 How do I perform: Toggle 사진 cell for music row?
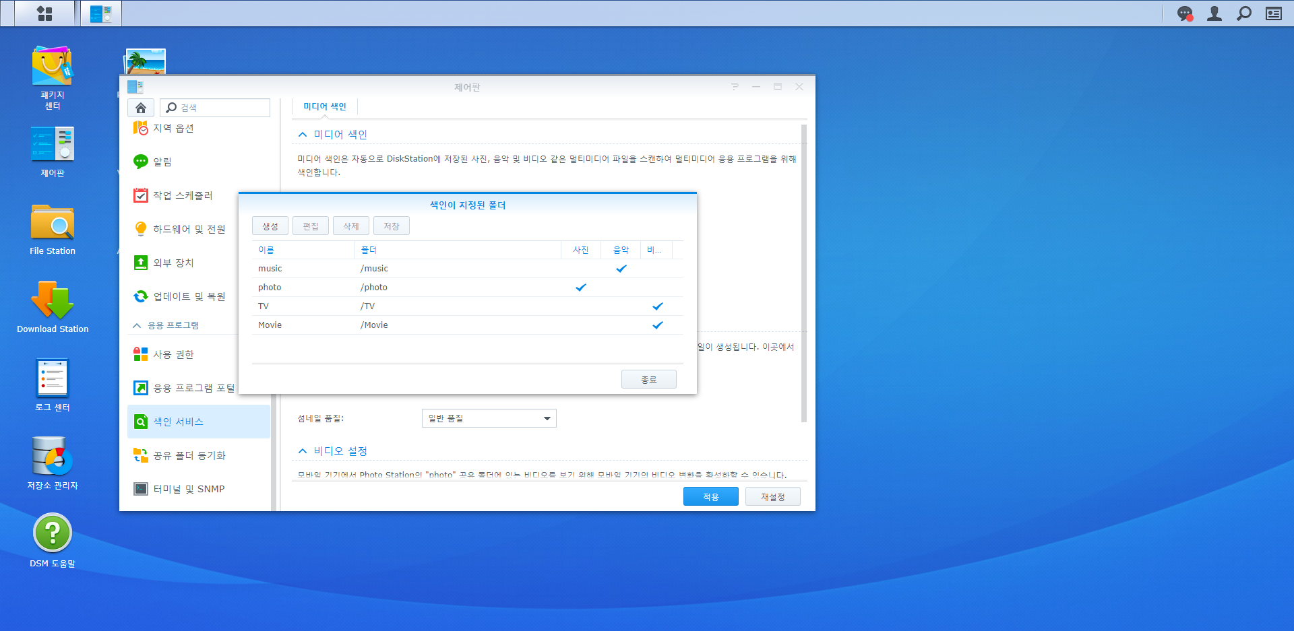pyautogui.click(x=580, y=269)
